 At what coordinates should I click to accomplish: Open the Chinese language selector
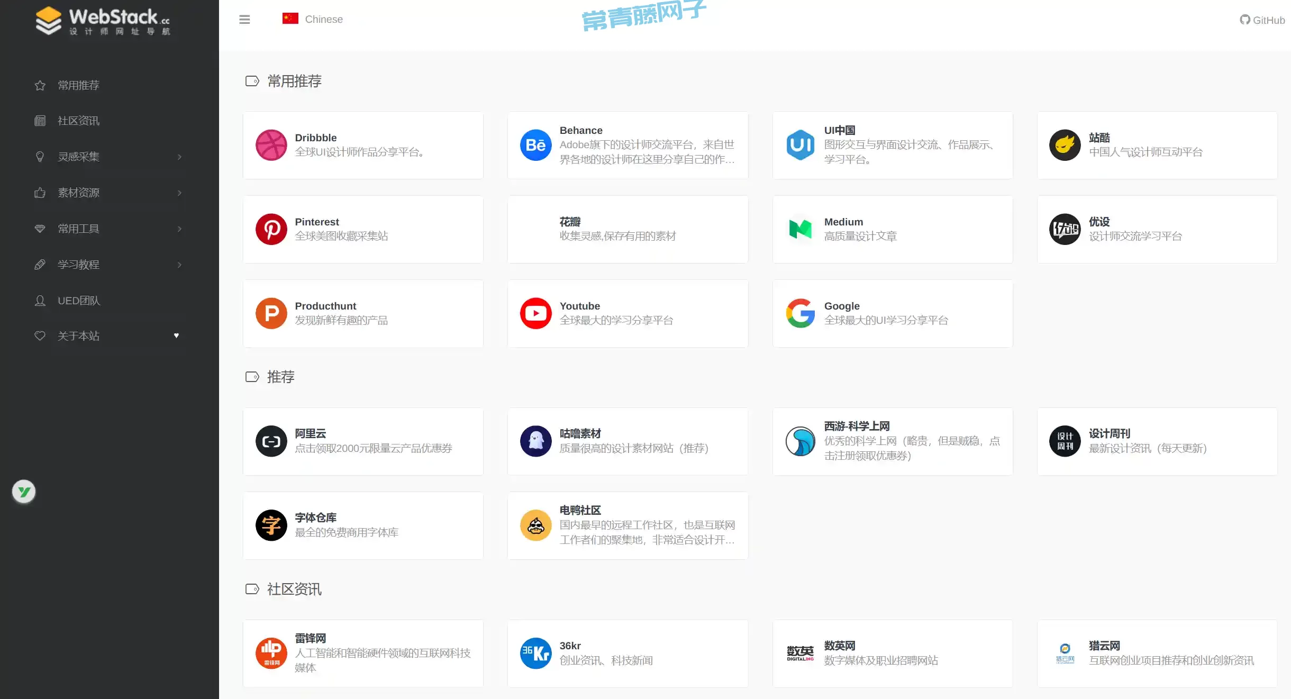coord(313,20)
